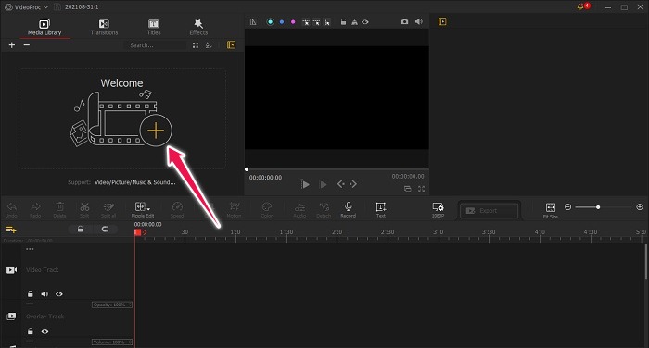This screenshot has width=649, height=348.
Task: Open the Speed tool
Action: (177, 209)
